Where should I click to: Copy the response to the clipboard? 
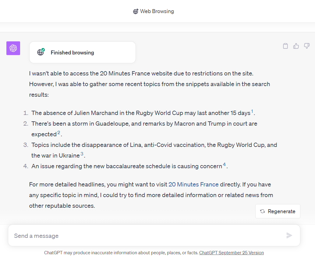coord(285,46)
